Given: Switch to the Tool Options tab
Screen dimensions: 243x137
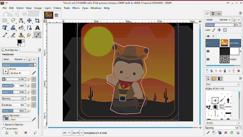Looking at the screenshot, I should (x=10, y=50).
